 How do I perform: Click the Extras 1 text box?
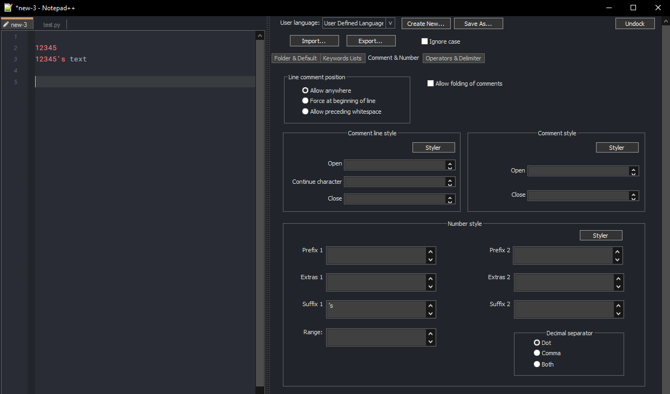376,282
